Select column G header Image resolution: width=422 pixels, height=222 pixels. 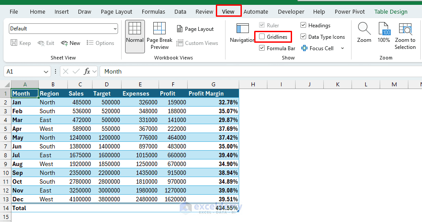(213, 84)
